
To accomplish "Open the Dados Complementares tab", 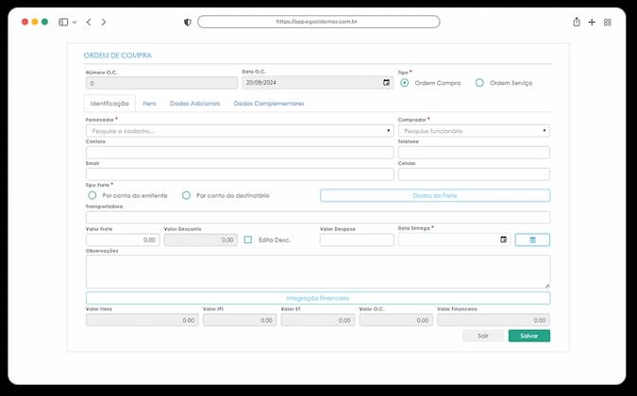I will (269, 104).
